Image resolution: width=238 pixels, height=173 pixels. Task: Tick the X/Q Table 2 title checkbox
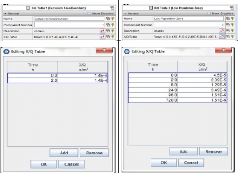151,8
